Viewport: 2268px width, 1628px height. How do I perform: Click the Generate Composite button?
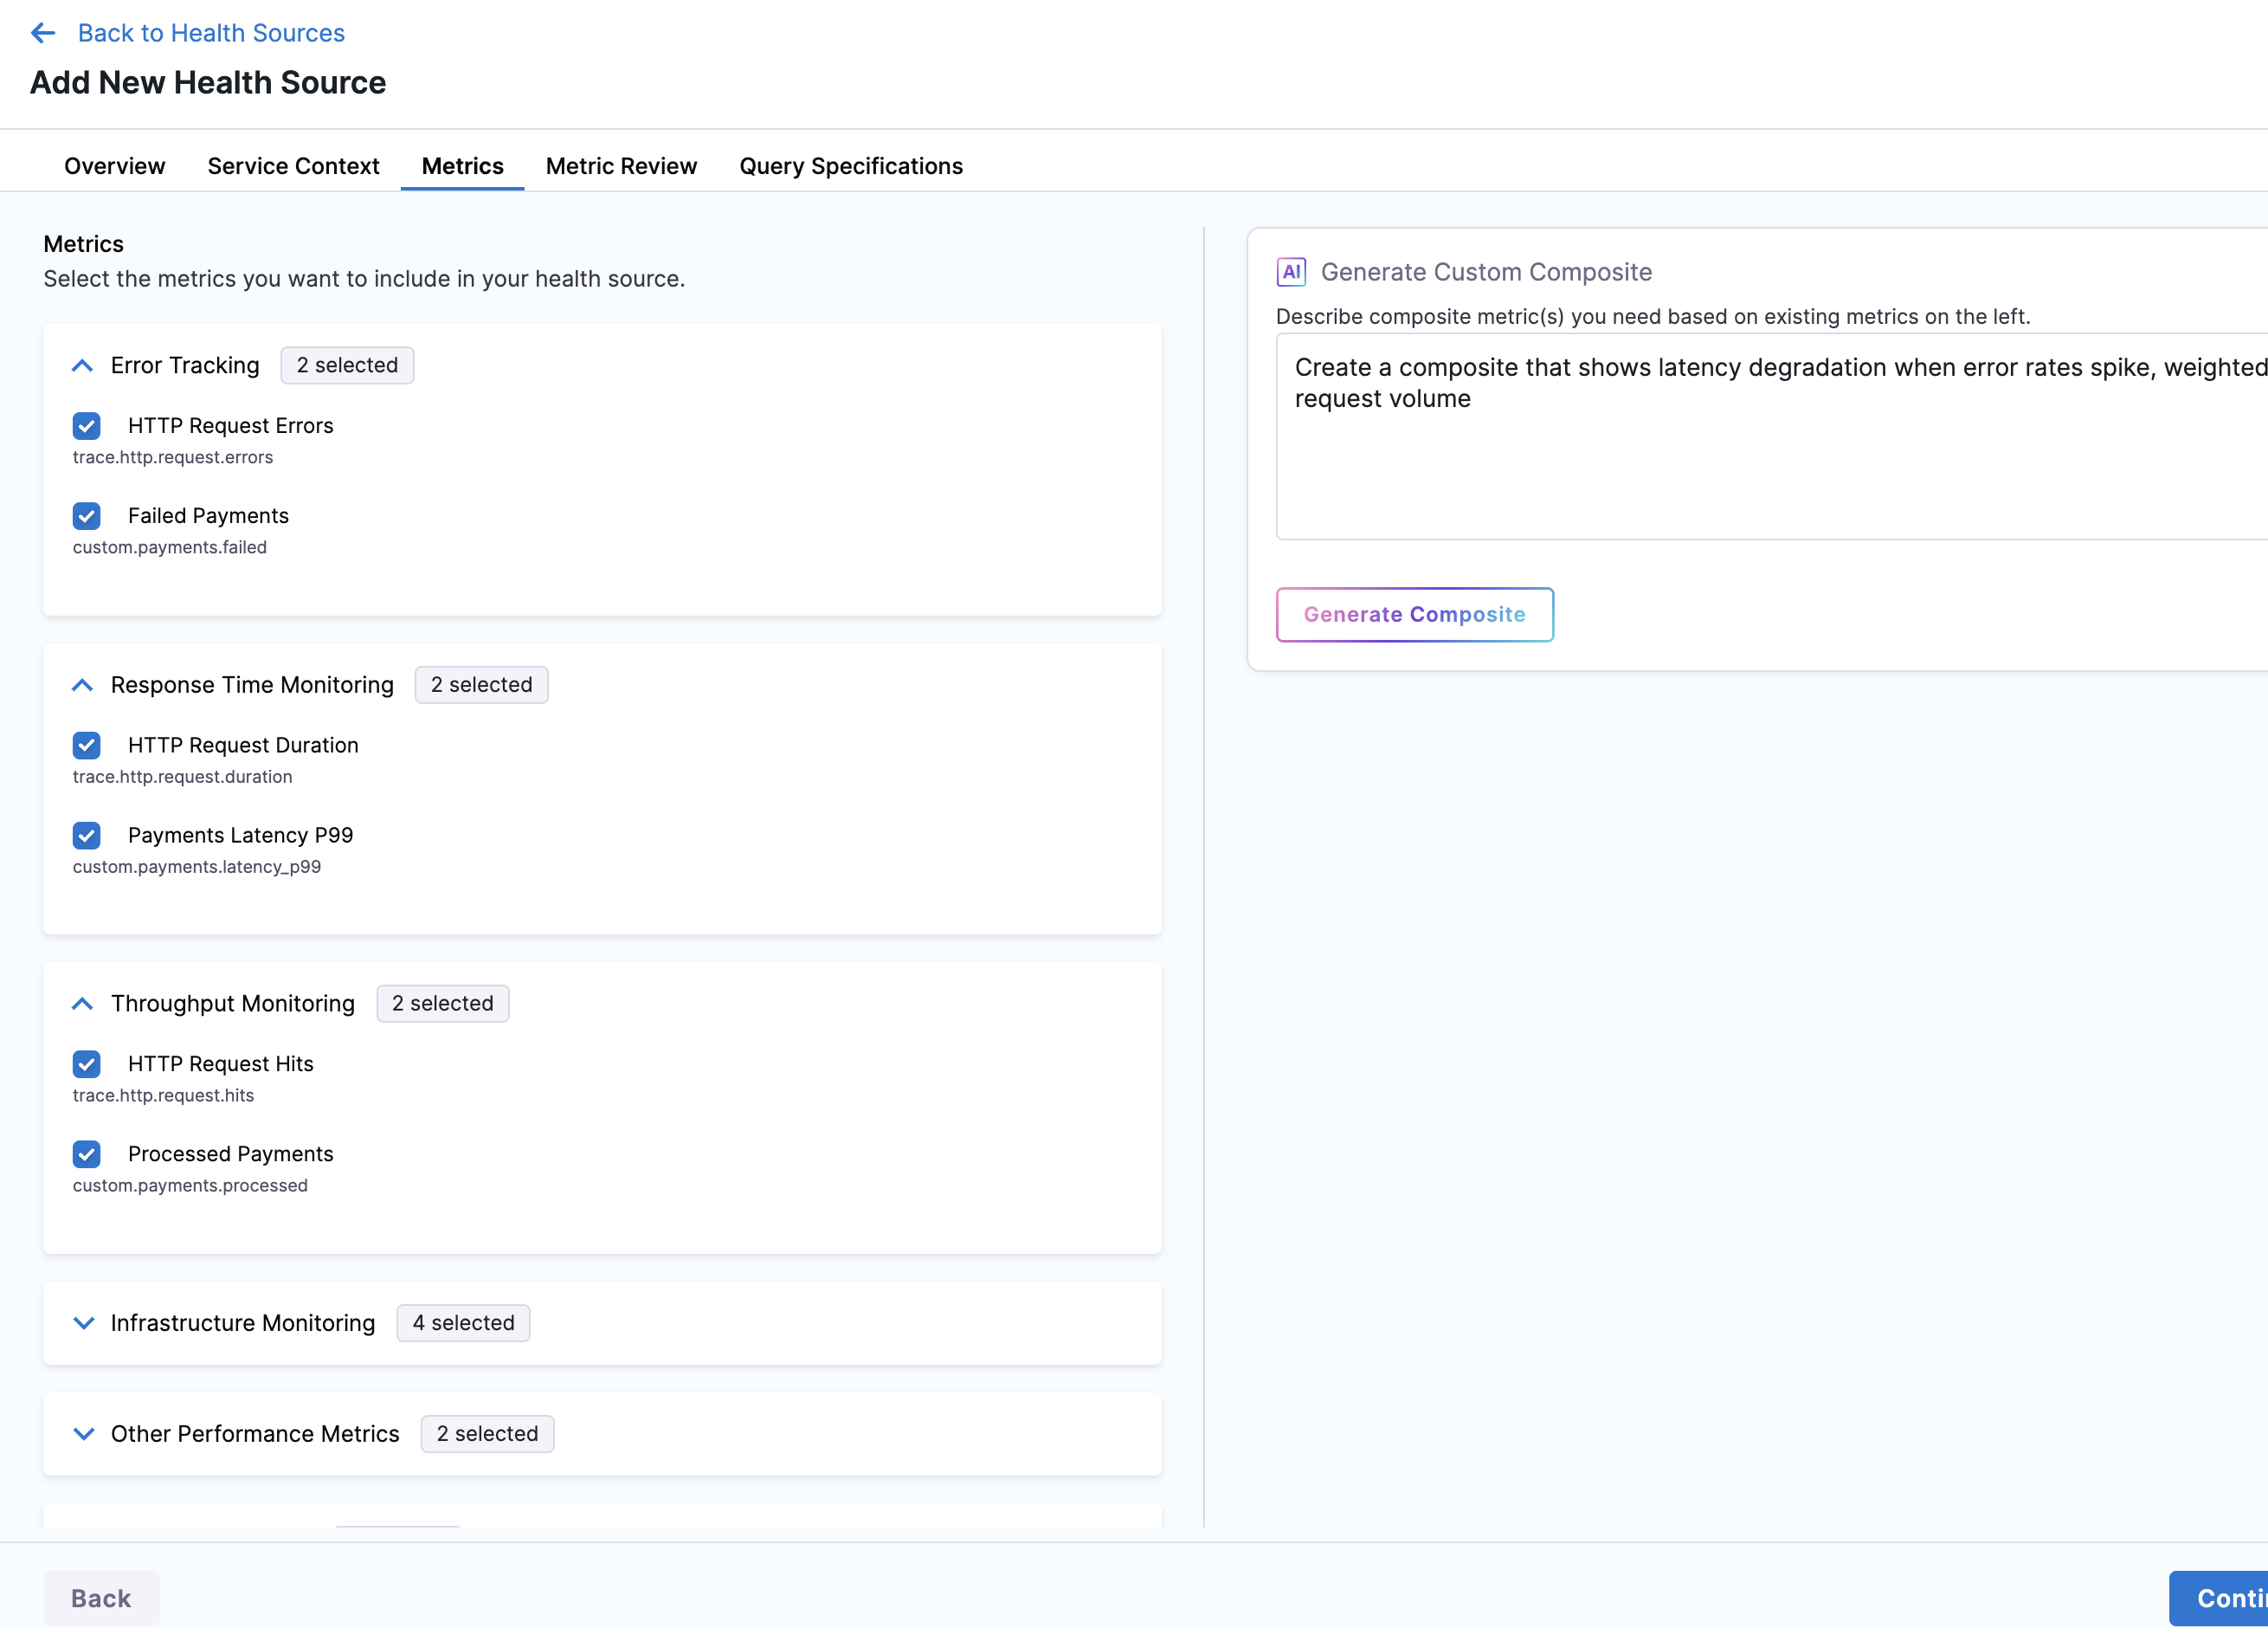coord(1414,614)
